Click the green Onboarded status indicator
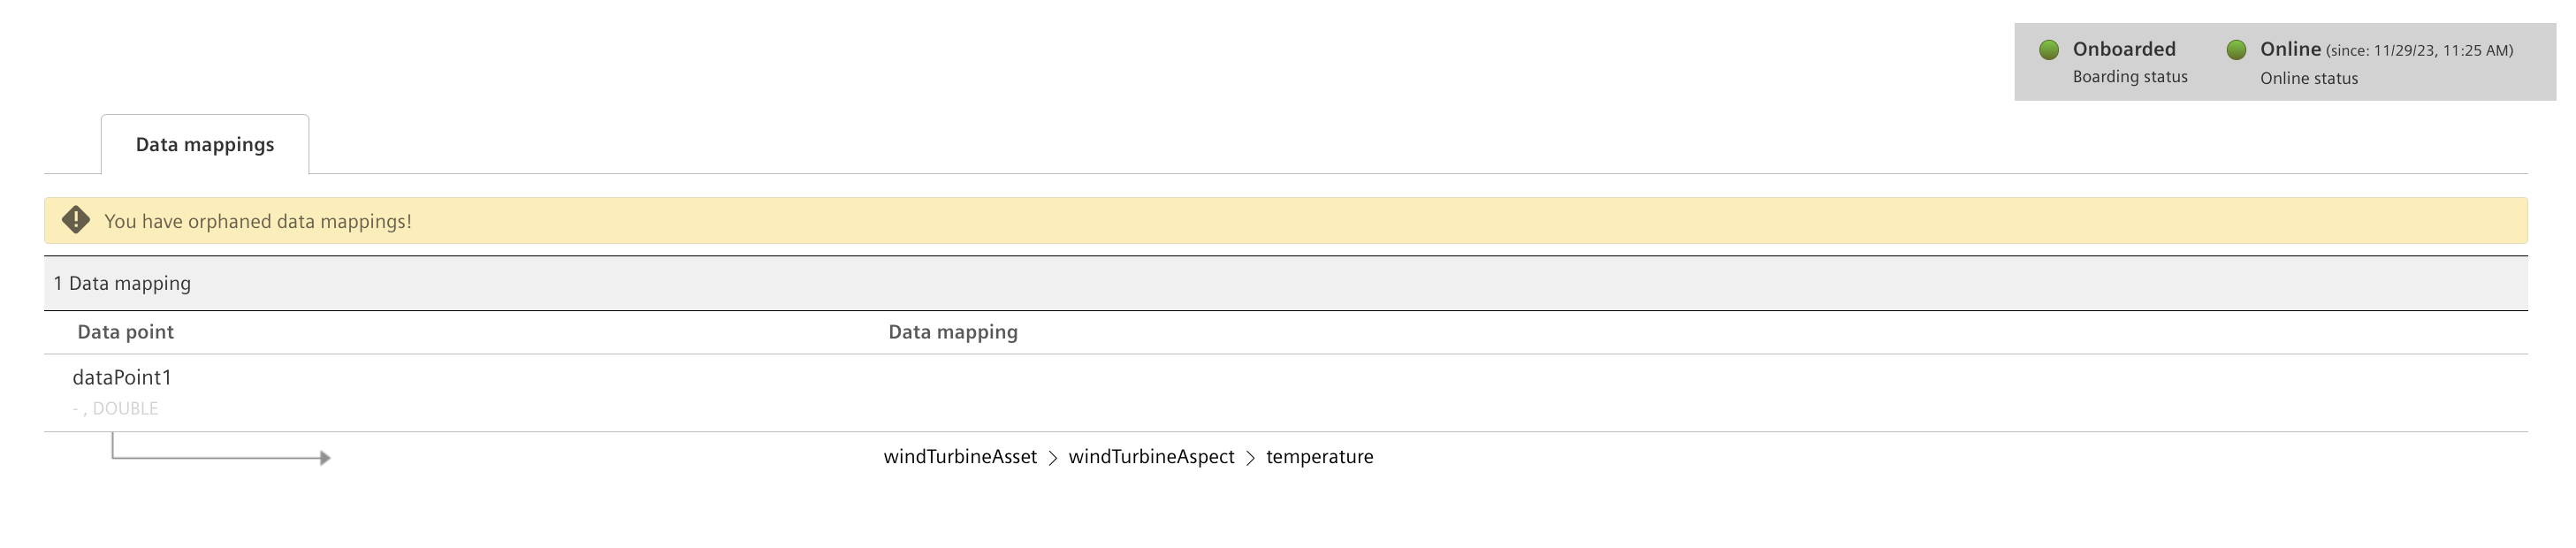The width and height of the screenshot is (2576, 548). (2049, 49)
